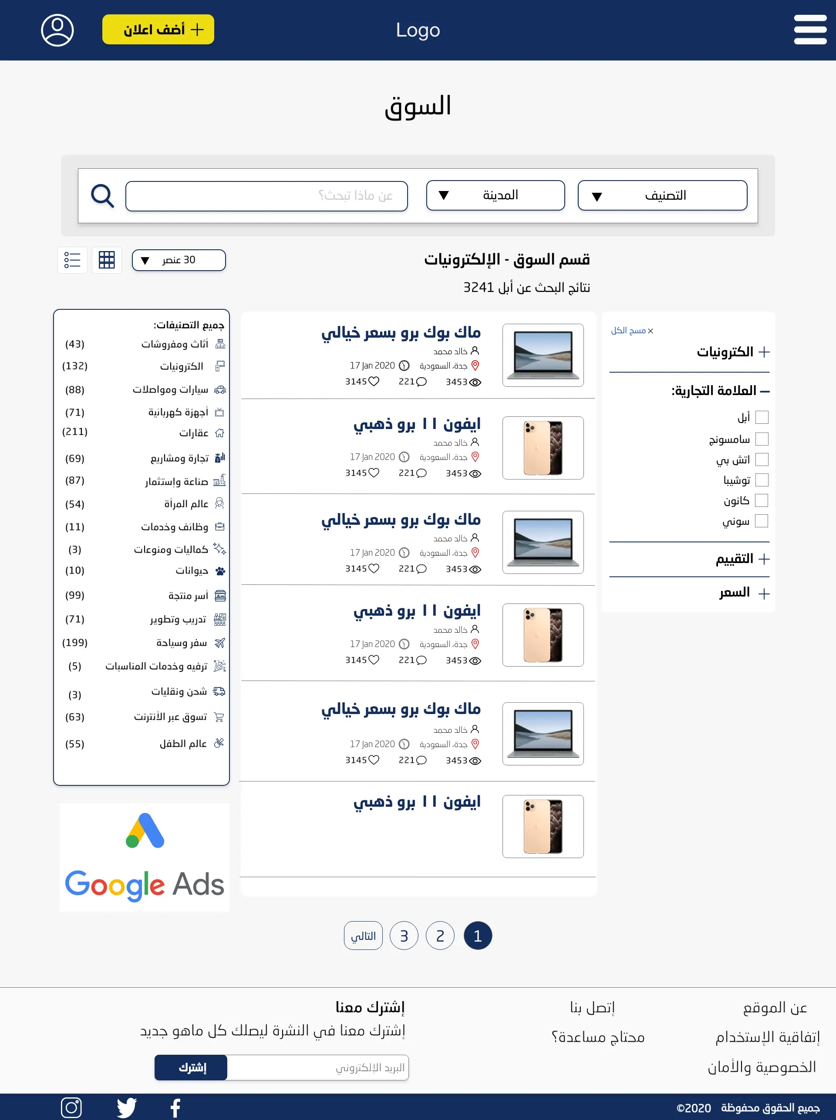Screen dimensions: 836x1120
Task: Click the أضف اعلان button
Action: click(x=158, y=29)
